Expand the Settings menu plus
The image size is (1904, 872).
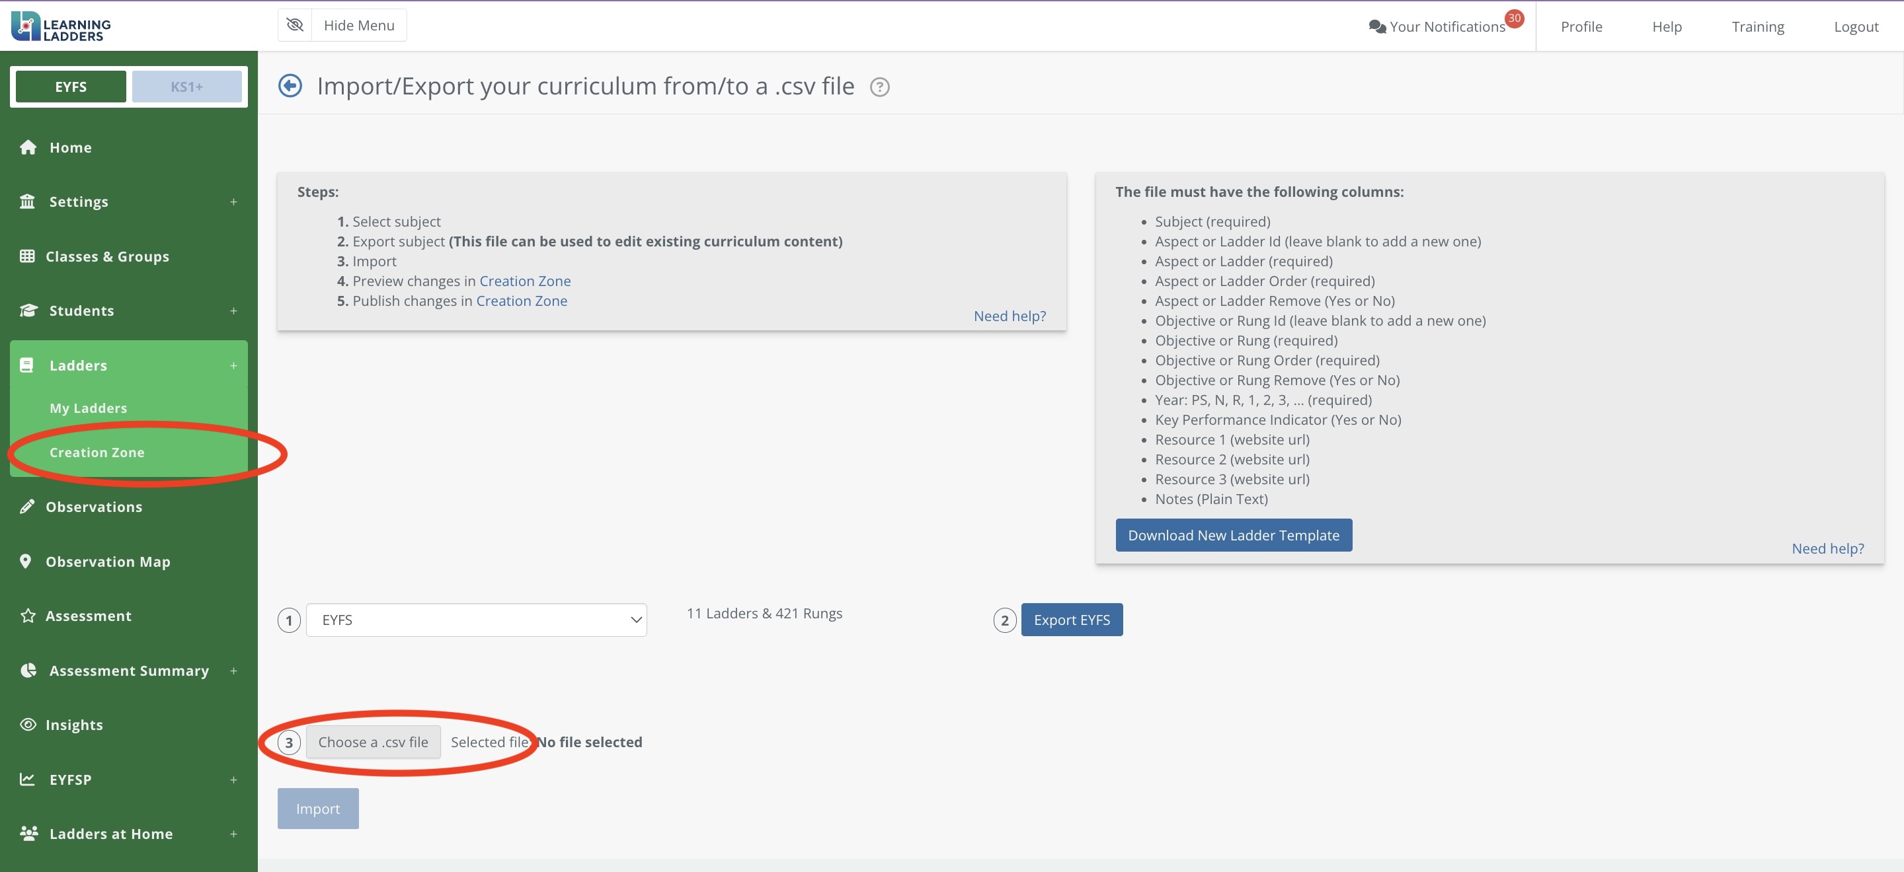click(x=233, y=201)
